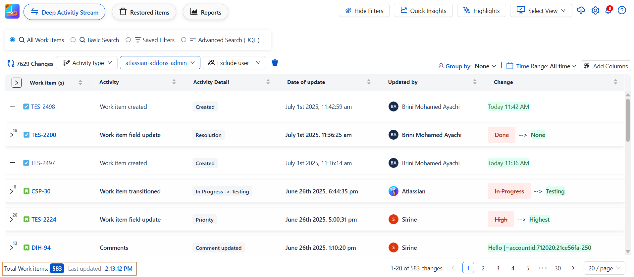Open the Reports tab

pos(205,12)
